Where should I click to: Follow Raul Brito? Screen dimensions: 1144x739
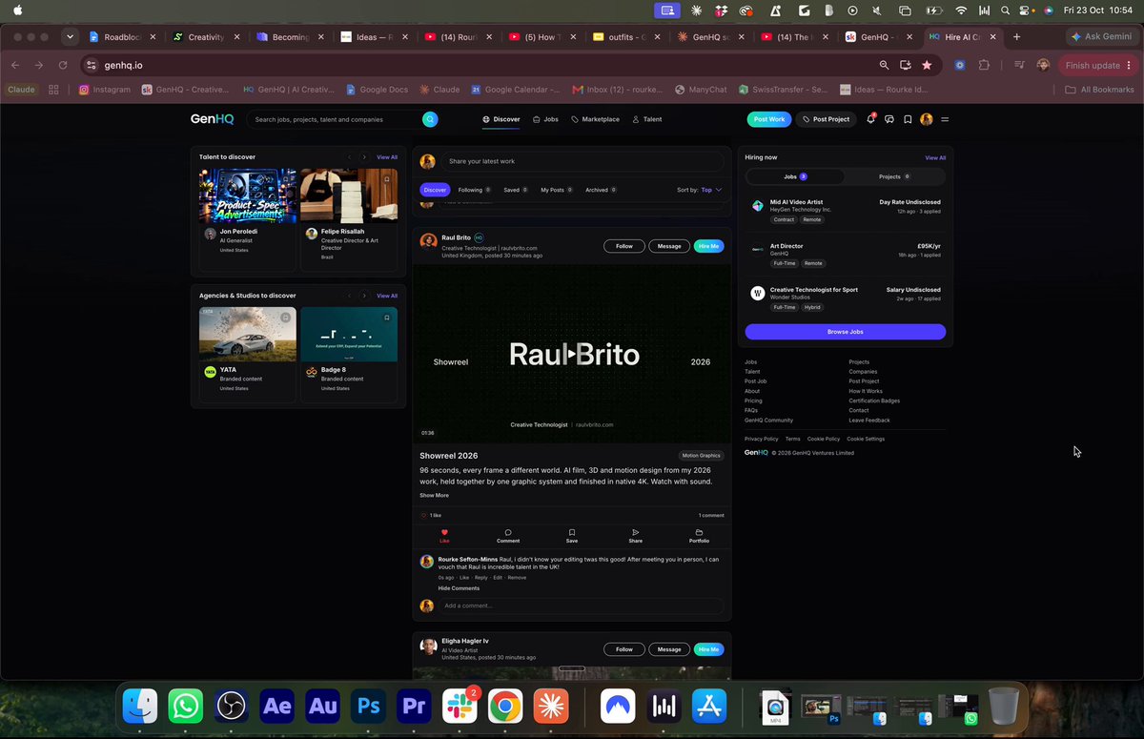tap(624, 246)
